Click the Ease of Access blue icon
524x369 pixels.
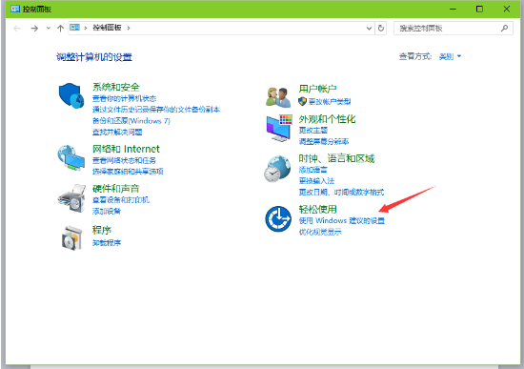[x=278, y=218]
